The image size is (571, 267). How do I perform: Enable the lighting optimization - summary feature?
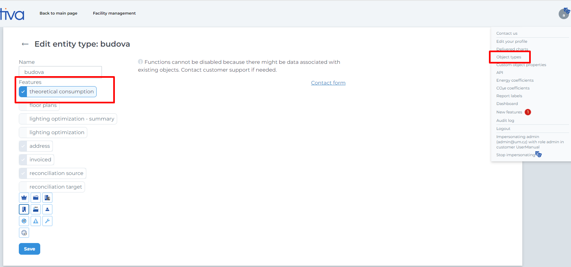23,119
